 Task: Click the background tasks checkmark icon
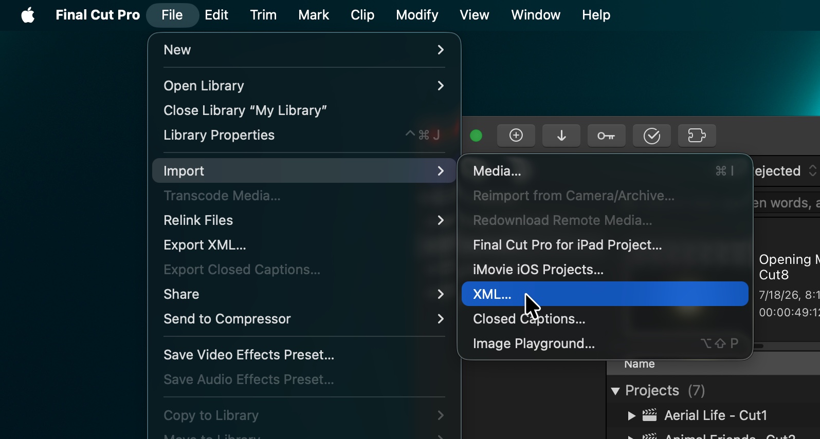(652, 136)
